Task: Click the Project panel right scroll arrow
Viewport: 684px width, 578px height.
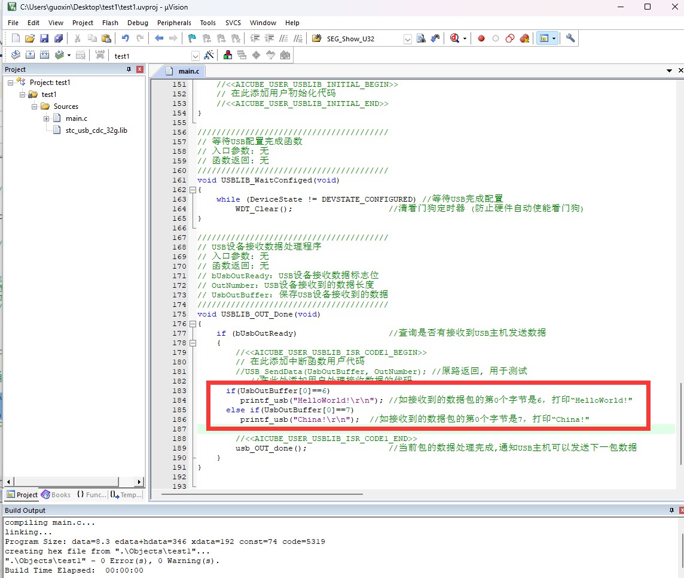Action: (139, 482)
